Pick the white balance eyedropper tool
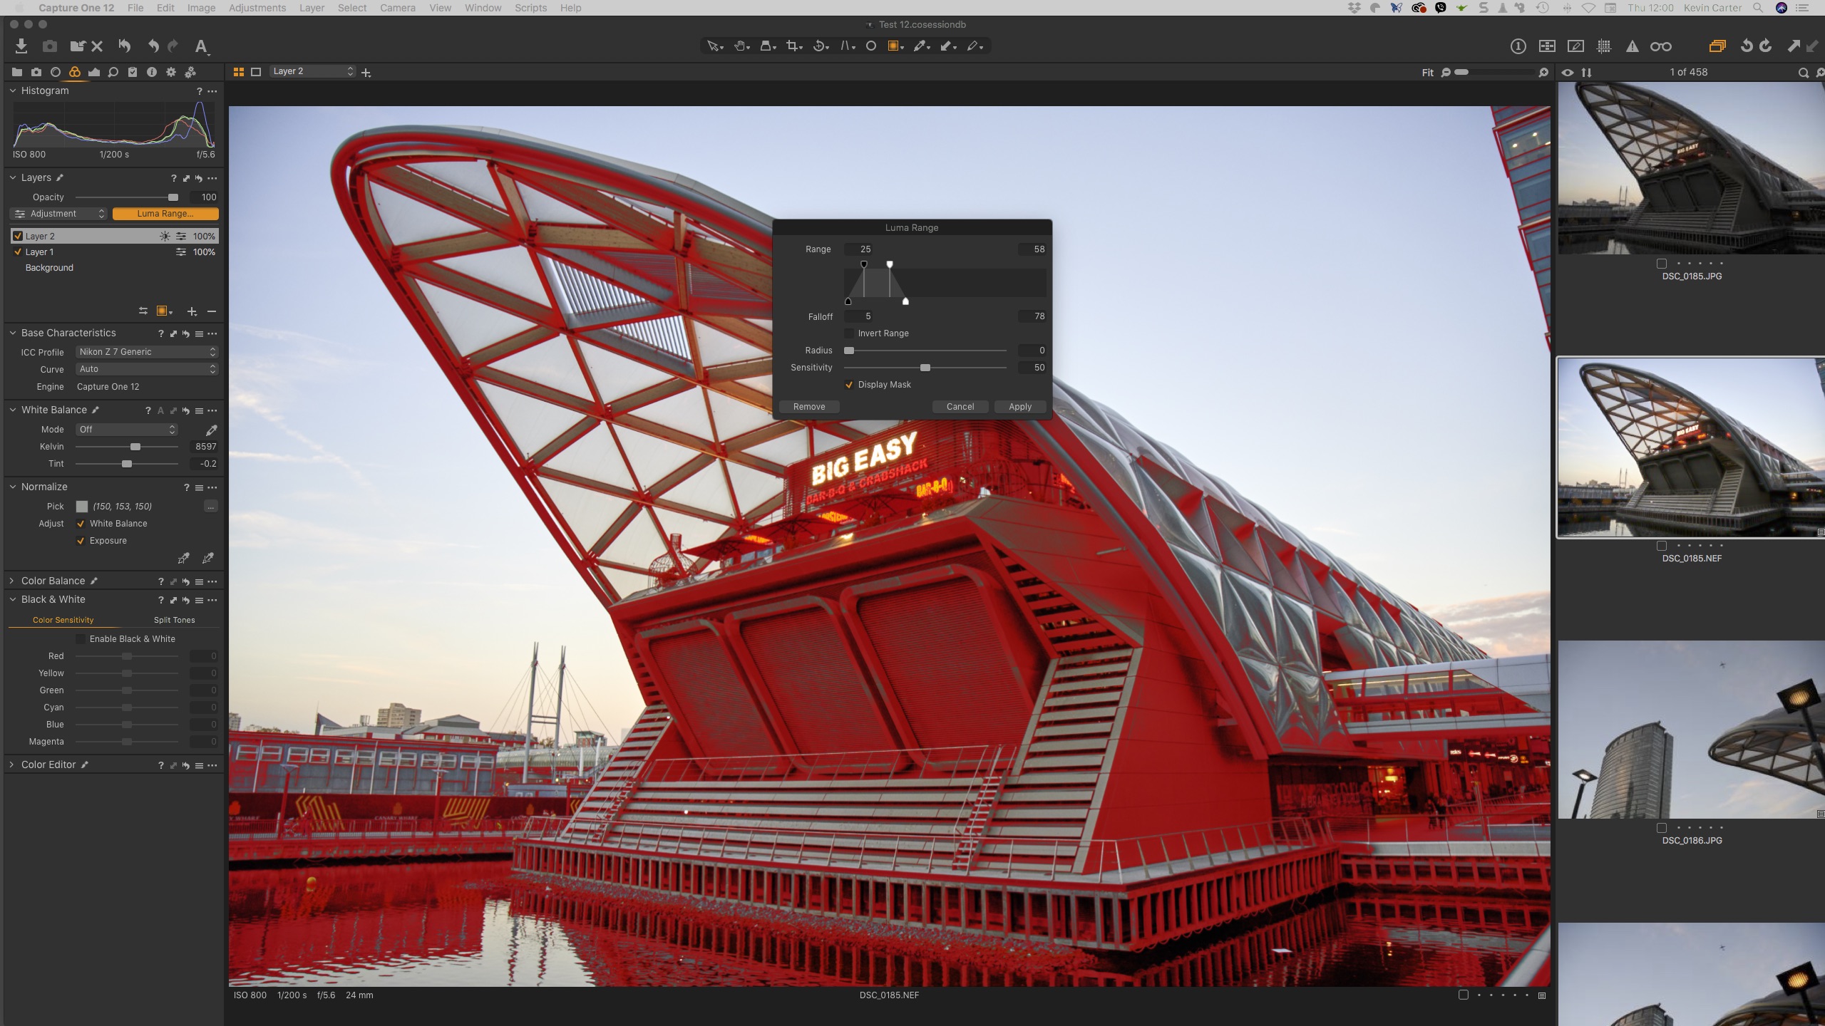The height and width of the screenshot is (1026, 1825). [211, 430]
